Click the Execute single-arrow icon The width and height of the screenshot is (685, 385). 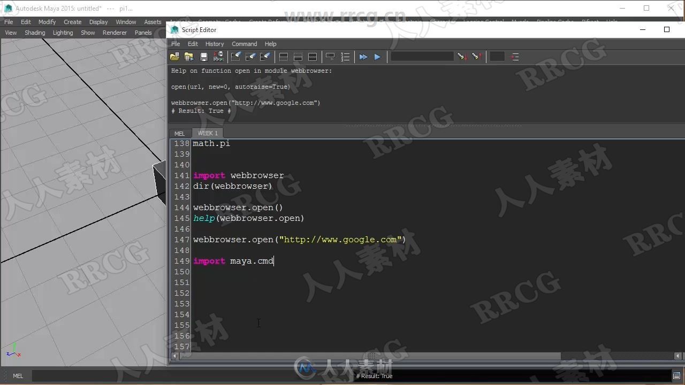377,57
